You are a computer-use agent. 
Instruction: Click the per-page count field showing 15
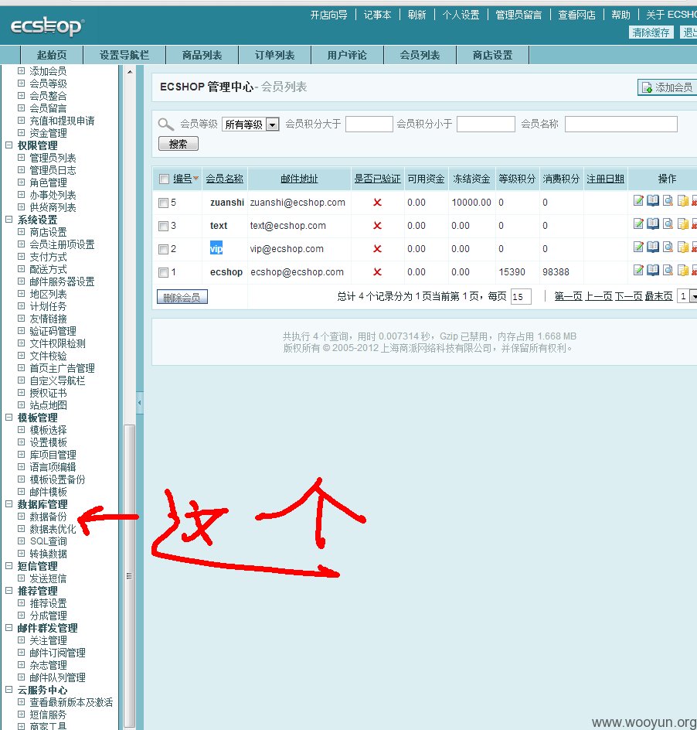point(521,297)
